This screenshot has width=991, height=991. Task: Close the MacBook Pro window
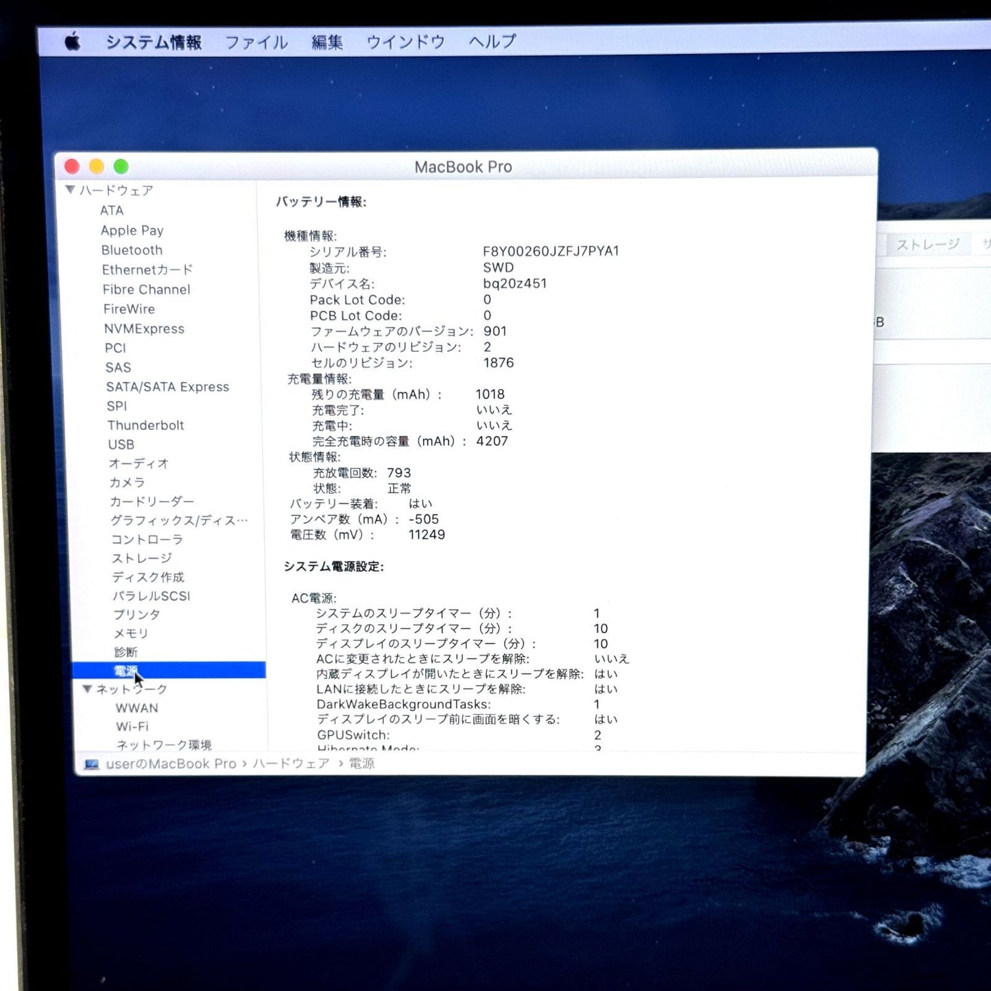click(x=72, y=167)
